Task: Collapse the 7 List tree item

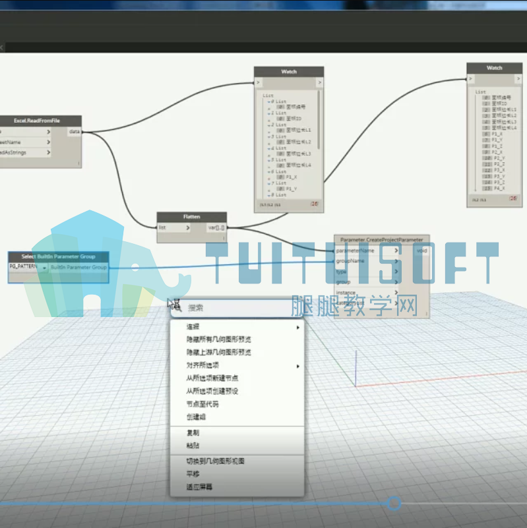Action: point(269,183)
